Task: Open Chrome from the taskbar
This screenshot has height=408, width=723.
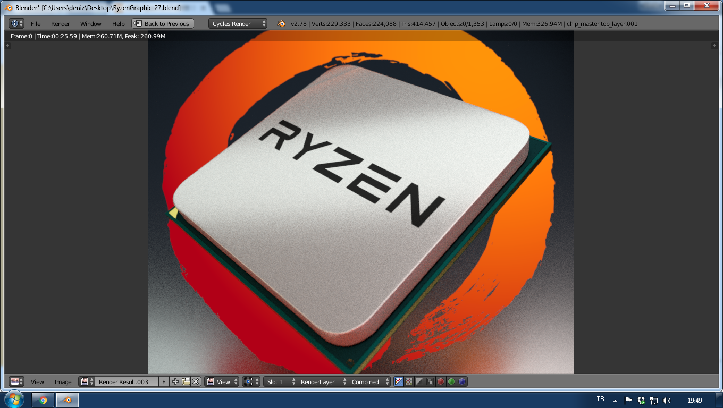Action: click(x=43, y=400)
